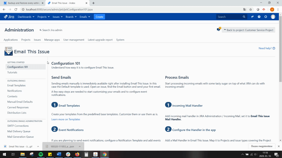The width and height of the screenshot is (282, 158).
Task: Select SMTP Connections in the sidebar
Action: pyautogui.click(x=18, y=126)
